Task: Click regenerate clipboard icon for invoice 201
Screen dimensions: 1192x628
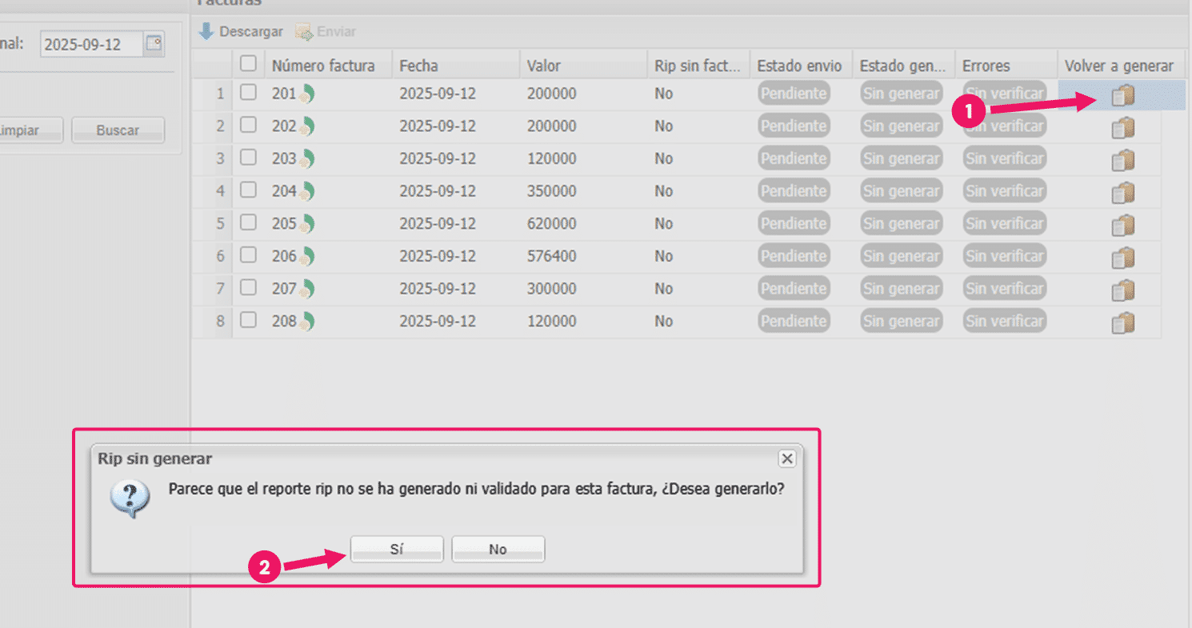Action: click(1123, 95)
